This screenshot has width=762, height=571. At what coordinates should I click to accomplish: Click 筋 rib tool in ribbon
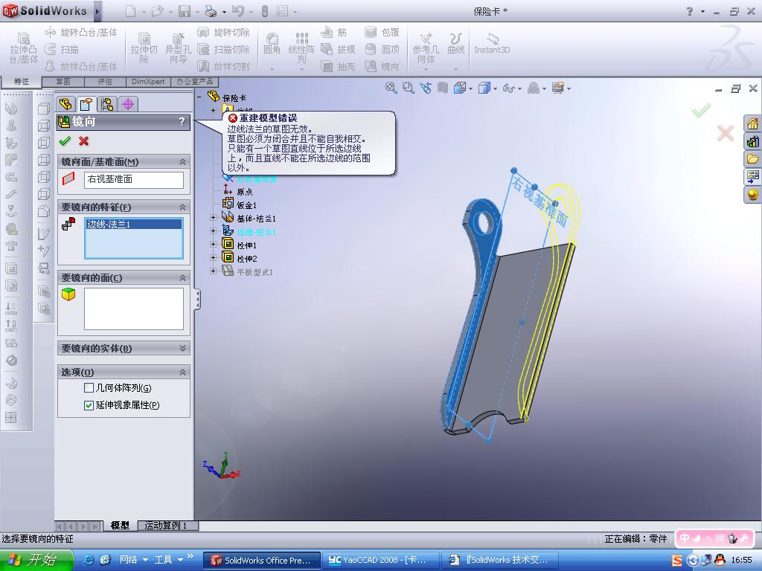click(x=334, y=32)
